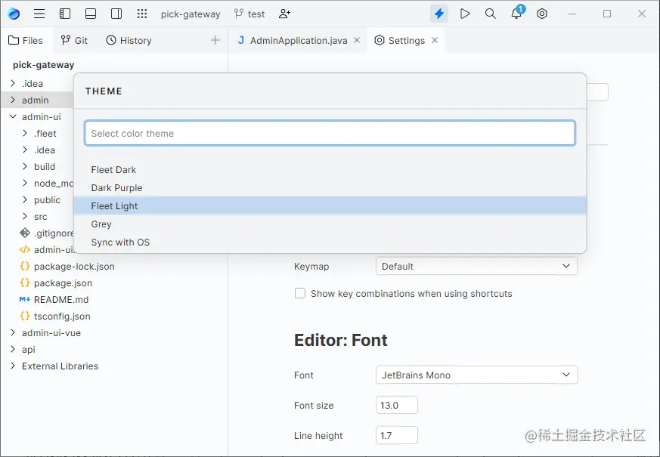The height and width of the screenshot is (457, 660).
Task: Expand the admin-ui-vue folder
Action: tap(13, 332)
